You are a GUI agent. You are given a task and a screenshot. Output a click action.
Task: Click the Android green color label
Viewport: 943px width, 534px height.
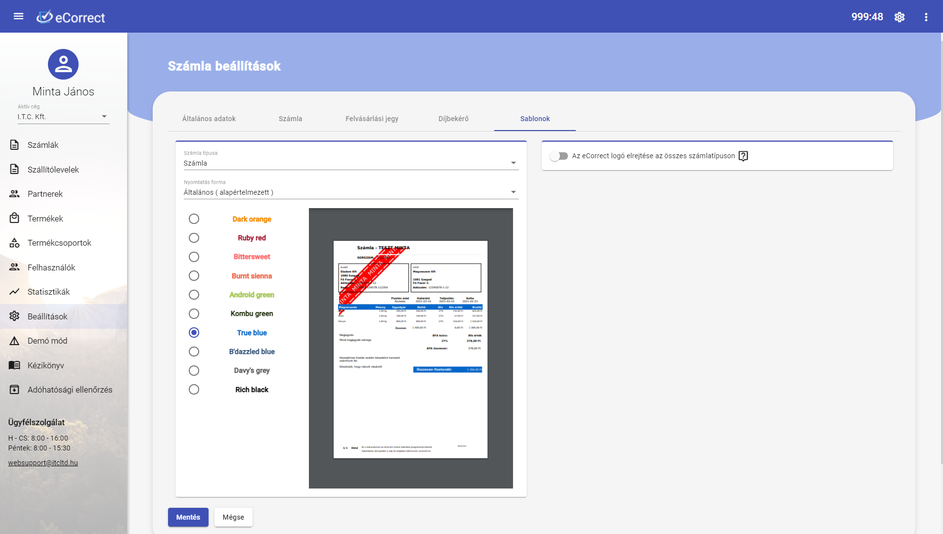[x=252, y=295]
